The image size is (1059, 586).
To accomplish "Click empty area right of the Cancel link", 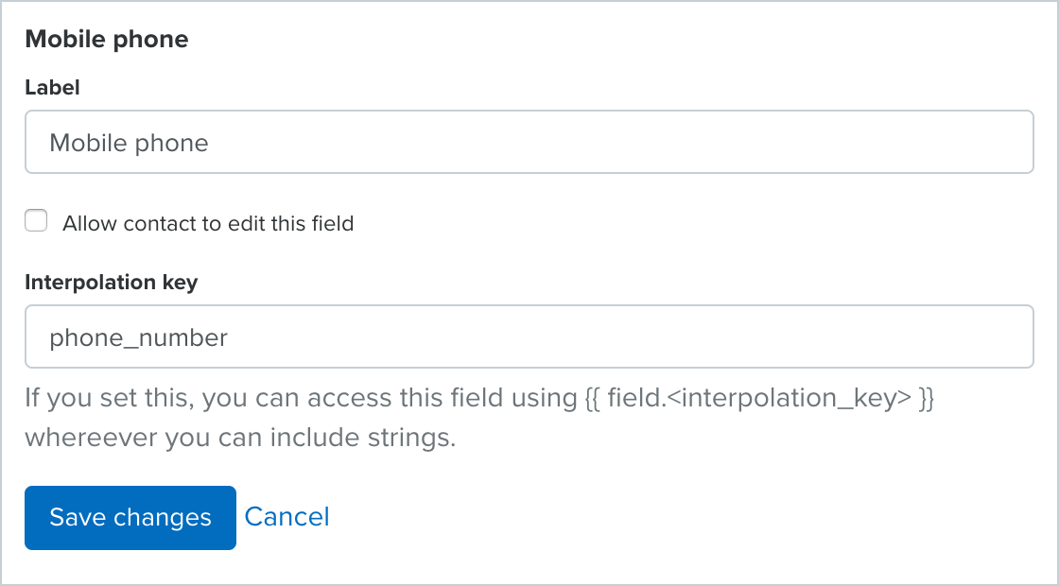I will [662, 518].
